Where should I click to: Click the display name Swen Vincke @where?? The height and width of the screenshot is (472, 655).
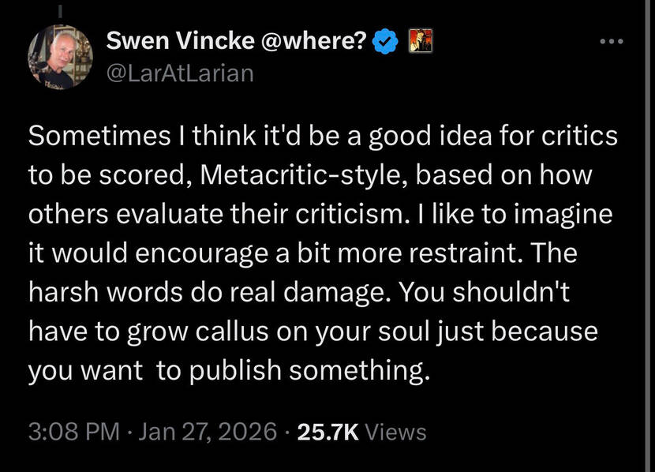pos(235,38)
